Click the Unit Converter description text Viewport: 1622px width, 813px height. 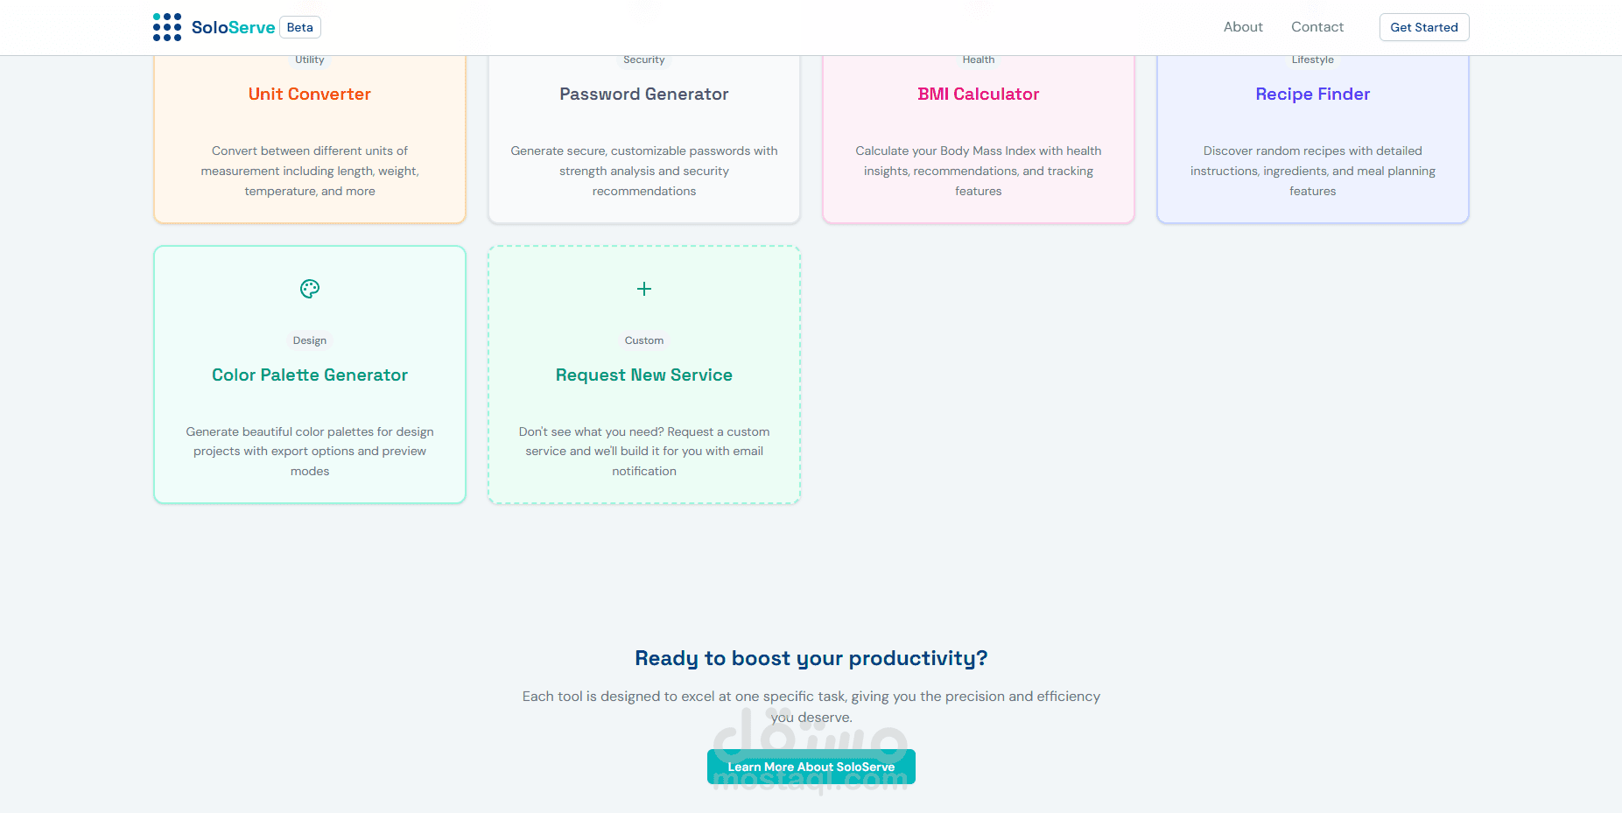310,171
